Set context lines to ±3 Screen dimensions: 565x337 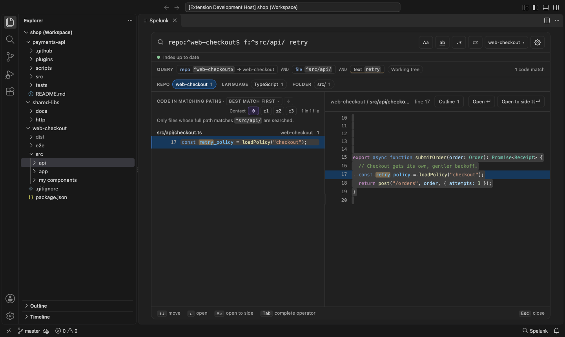tap(291, 111)
